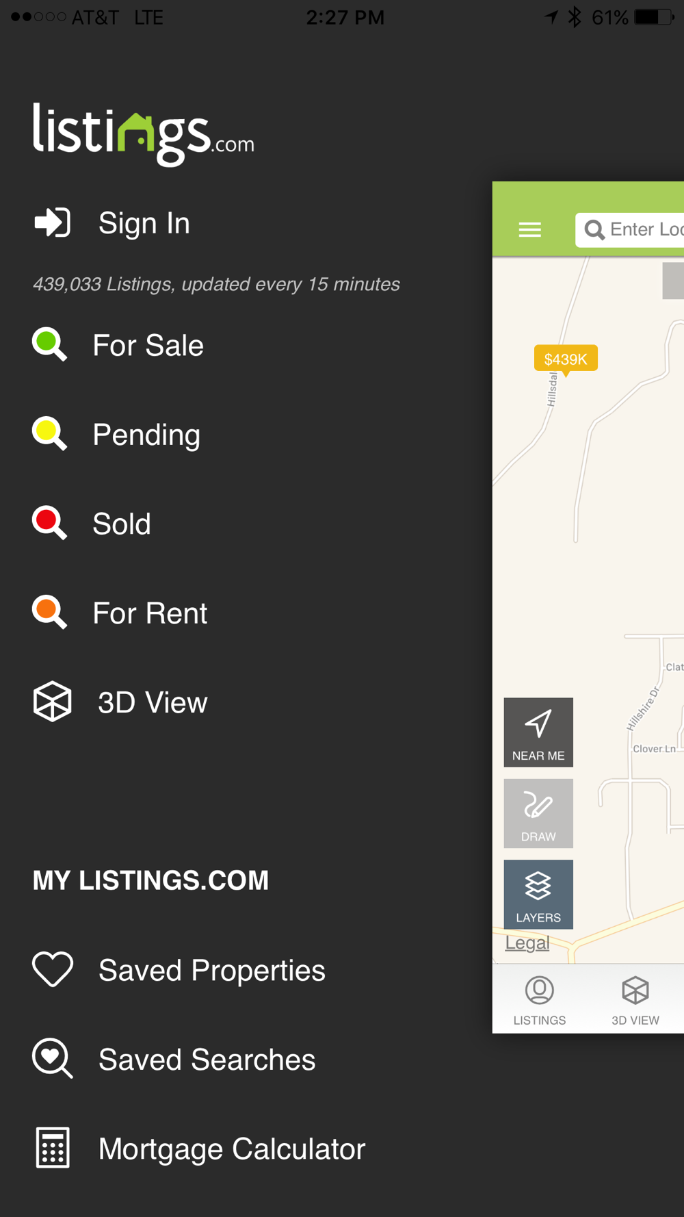The image size is (684, 1217).
Task: Tap the $439K price marker
Action: pyautogui.click(x=566, y=359)
